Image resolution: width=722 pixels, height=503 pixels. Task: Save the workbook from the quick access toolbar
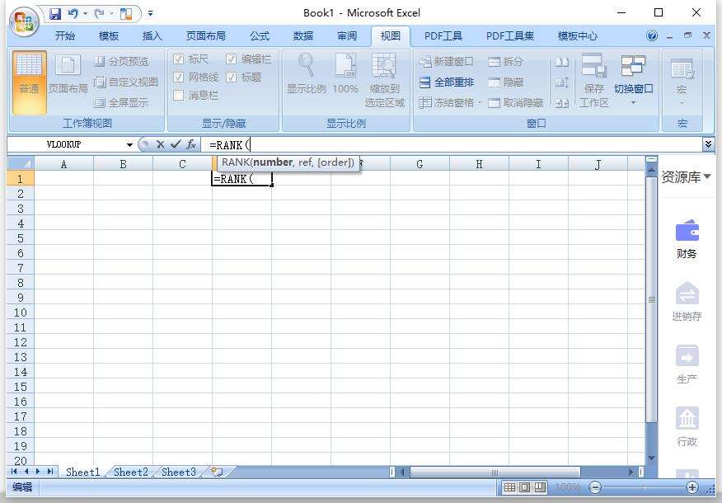tap(55, 14)
